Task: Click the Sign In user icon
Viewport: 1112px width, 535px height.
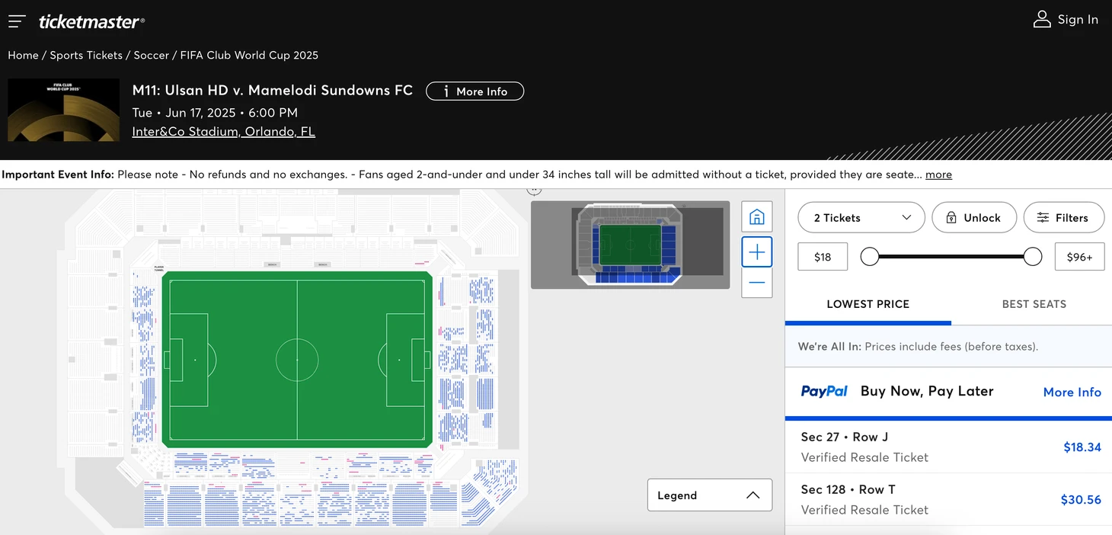Action: [1041, 20]
